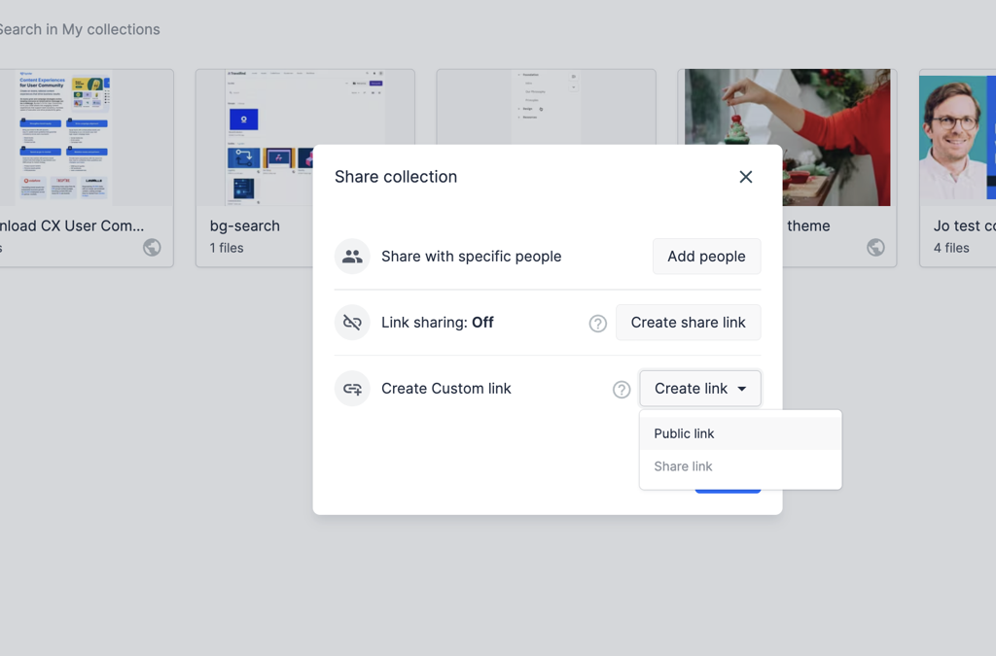Close the Share collection dialog
The width and height of the screenshot is (996, 656).
[x=746, y=177]
